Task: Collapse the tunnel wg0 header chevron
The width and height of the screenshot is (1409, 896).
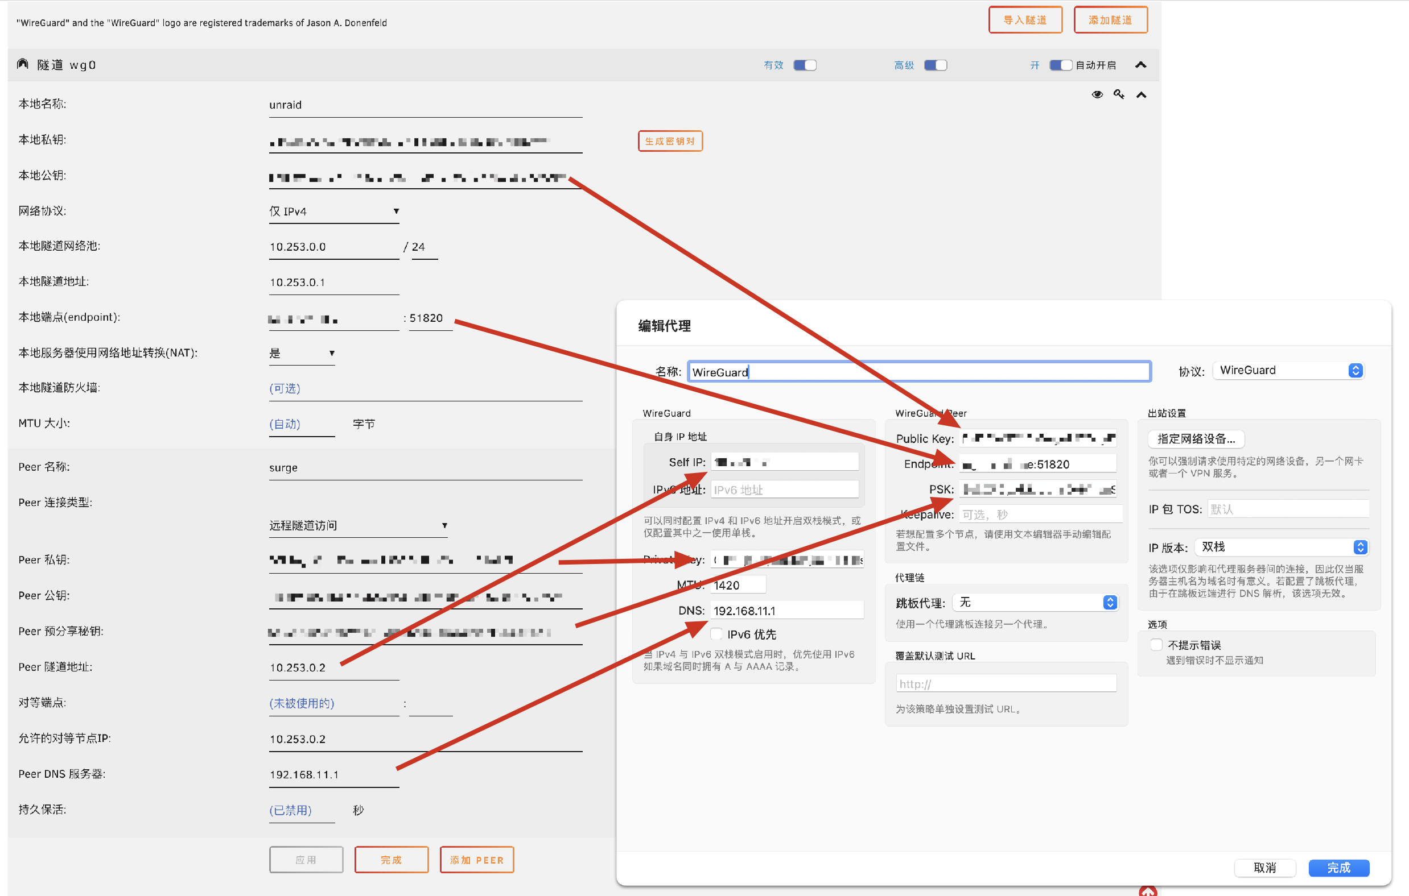Action: (x=1140, y=65)
